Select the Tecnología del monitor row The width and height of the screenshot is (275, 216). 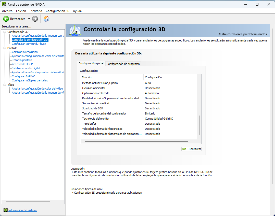(139, 118)
